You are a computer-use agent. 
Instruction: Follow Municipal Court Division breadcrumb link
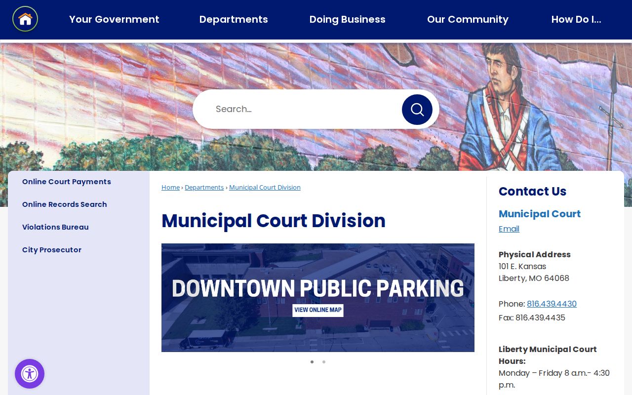pos(265,188)
